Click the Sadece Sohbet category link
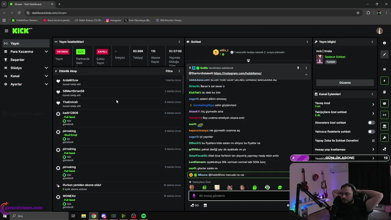 coord(335,57)
